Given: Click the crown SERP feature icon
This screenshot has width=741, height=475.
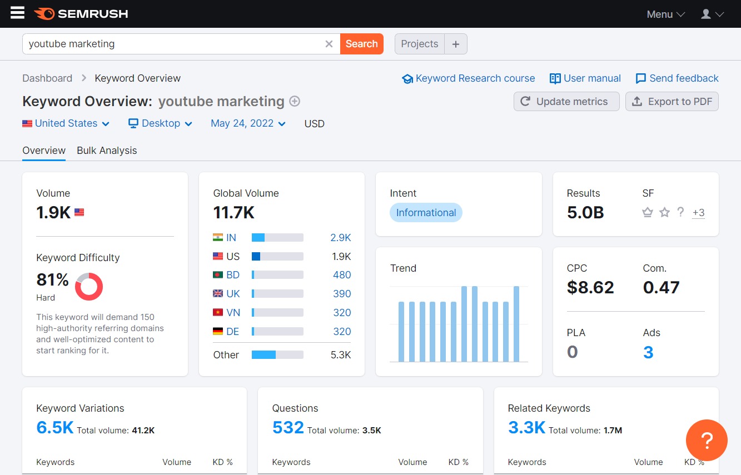Looking at the screenshot, I should [648, 212].
